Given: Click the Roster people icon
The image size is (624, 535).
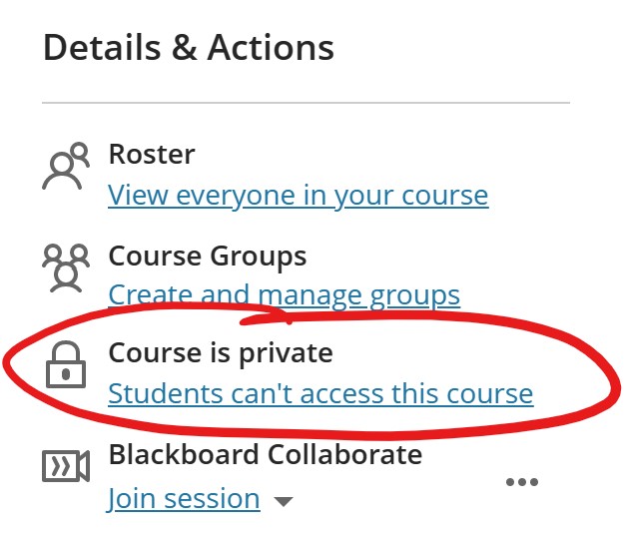Looking at the screenshot, I should pos(66,166).
